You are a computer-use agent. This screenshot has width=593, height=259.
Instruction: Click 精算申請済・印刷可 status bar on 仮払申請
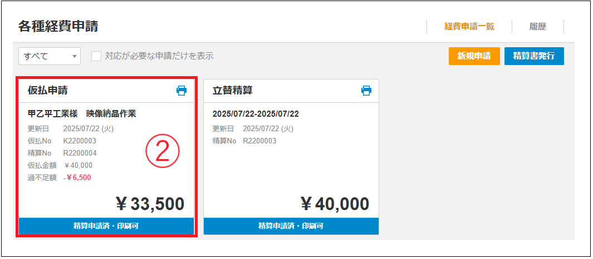click(106, 226)
